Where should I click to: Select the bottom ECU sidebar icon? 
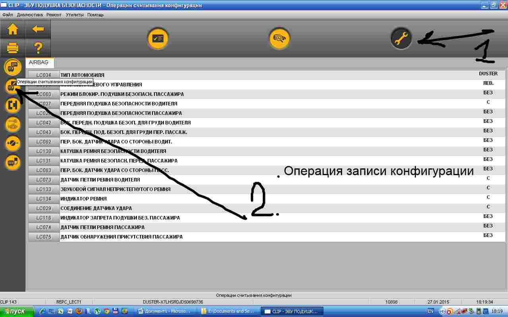coord(13,162)
